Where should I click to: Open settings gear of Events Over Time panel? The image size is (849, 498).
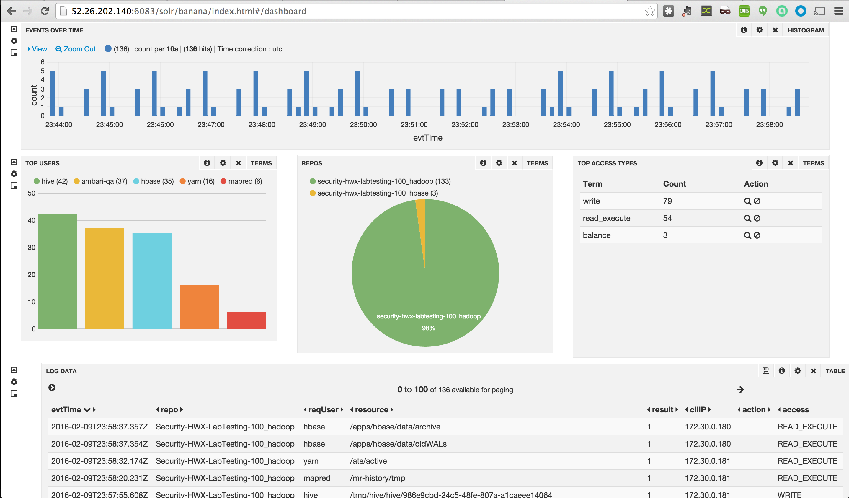tap(759, 30)
